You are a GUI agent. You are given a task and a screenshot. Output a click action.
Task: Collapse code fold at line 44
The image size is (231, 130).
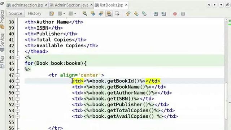click(18, 57)
